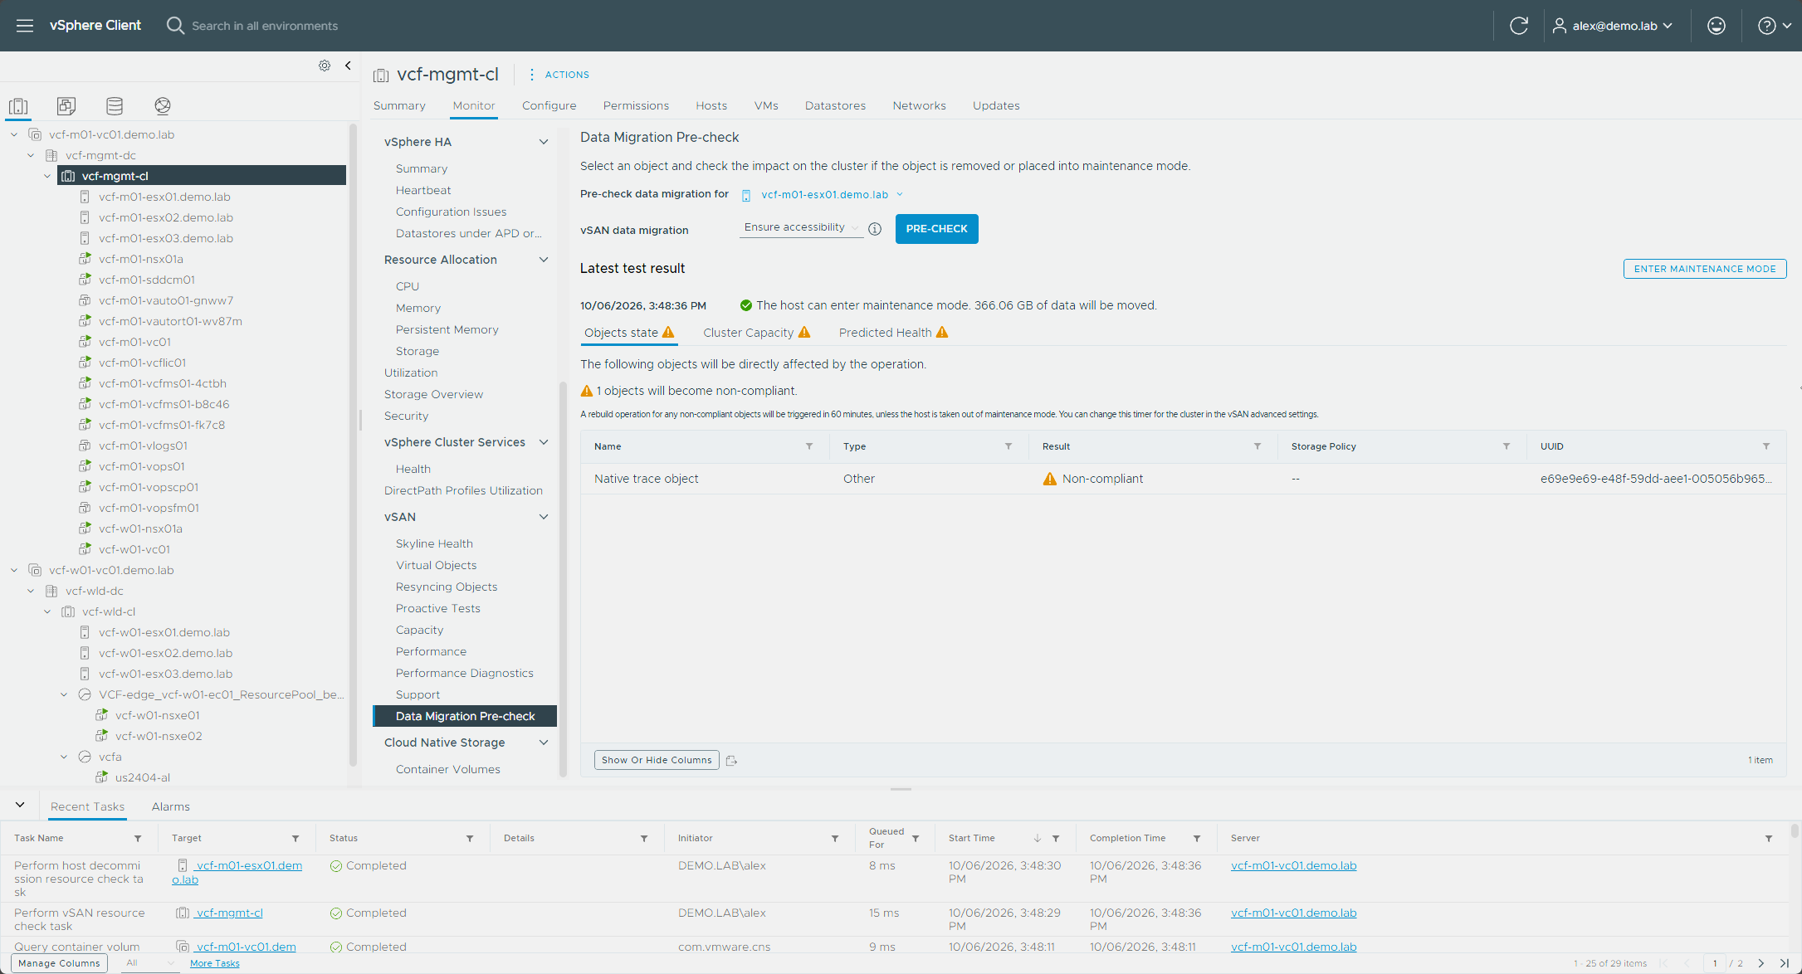
Task: Click the PRE-CHECK button
Action: click(936, 229)
